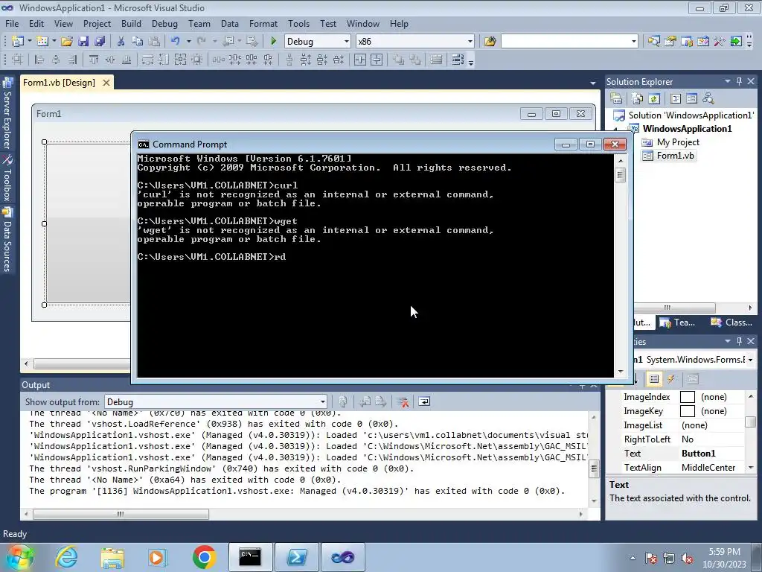Open Data Sources side tab

point(7,241)
